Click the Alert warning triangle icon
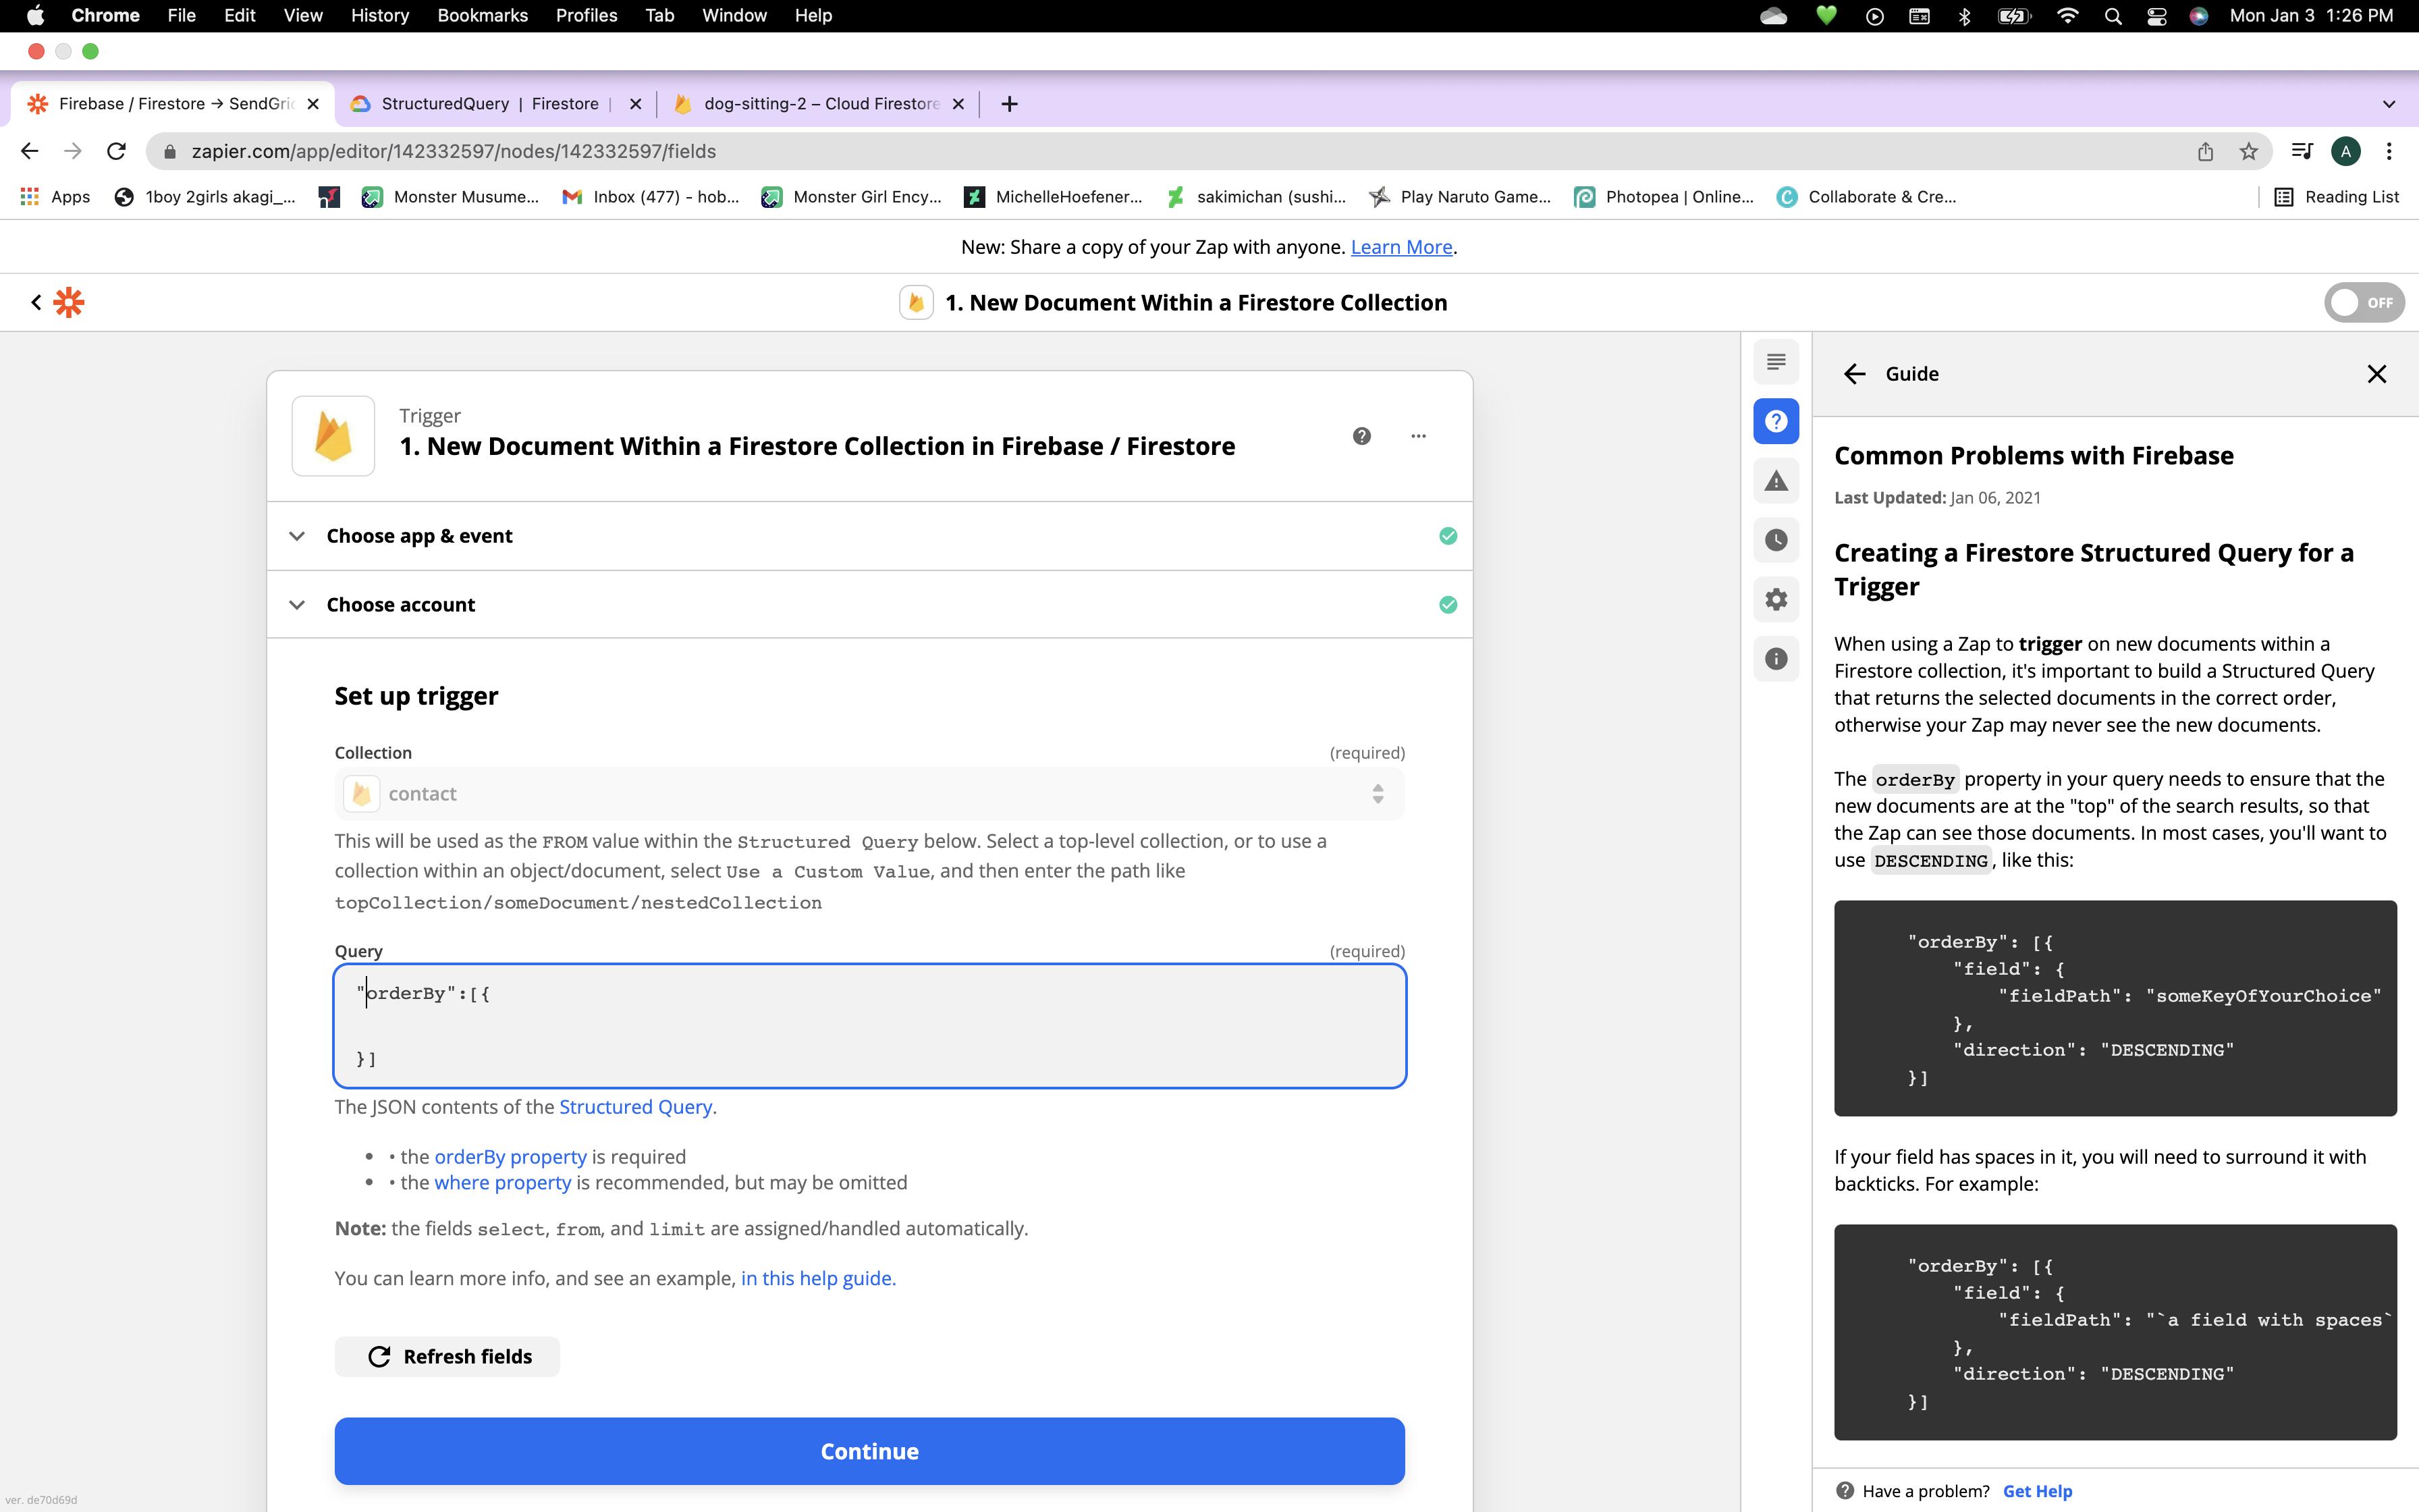Viewport: 2419px width, 1512px height. (x=1774, y=479)
